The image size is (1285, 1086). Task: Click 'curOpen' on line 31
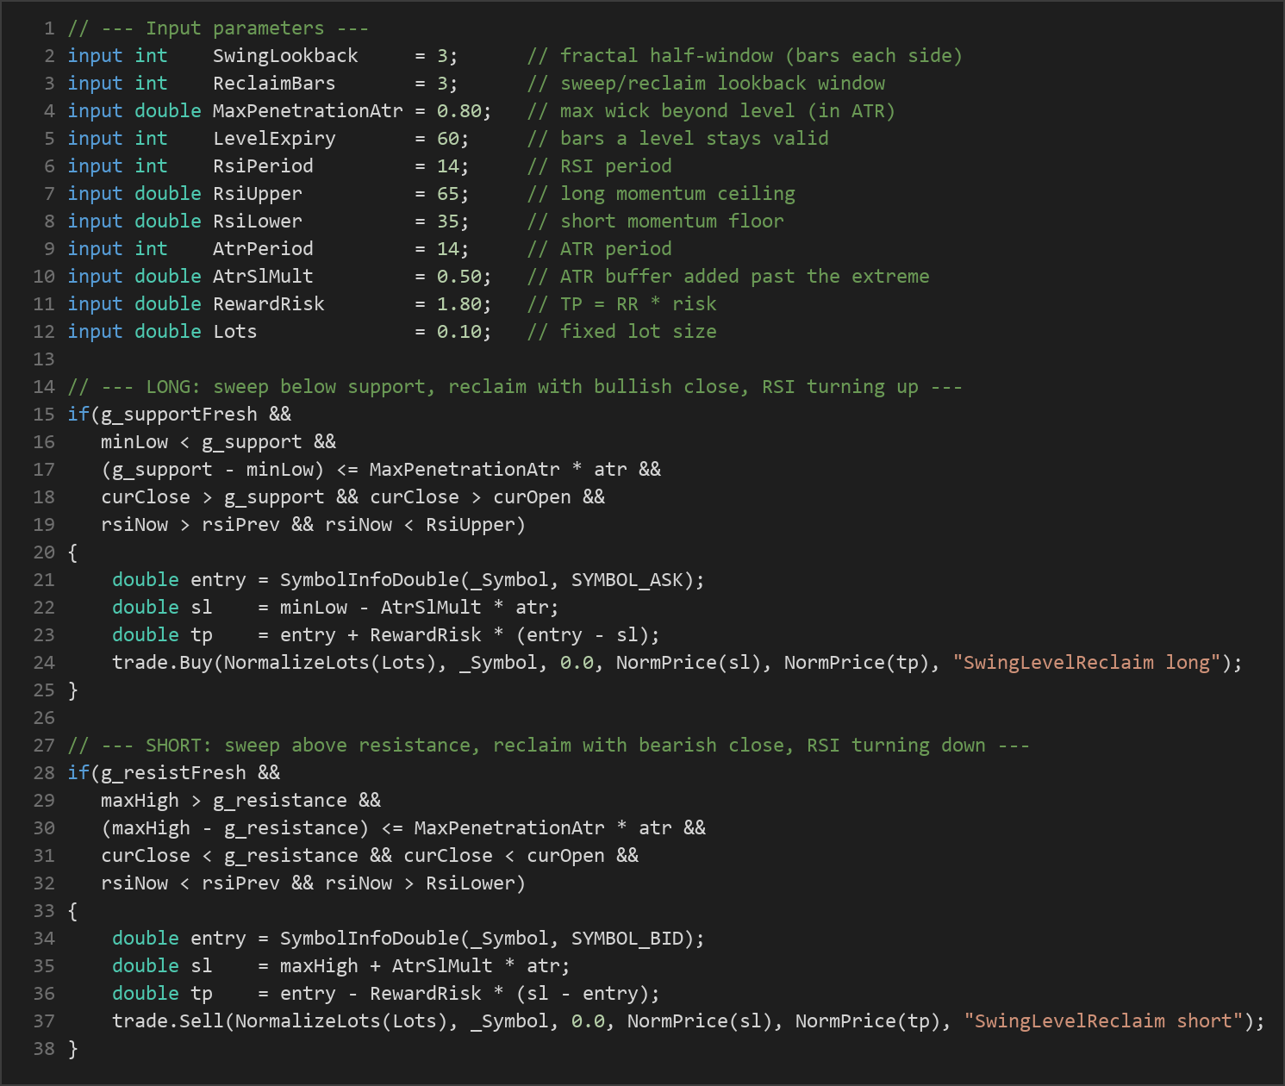(x=565, y=856)
